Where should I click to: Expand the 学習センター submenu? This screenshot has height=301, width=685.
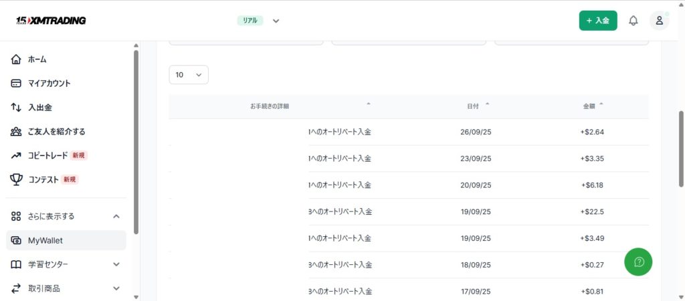[x=116, y=265]
